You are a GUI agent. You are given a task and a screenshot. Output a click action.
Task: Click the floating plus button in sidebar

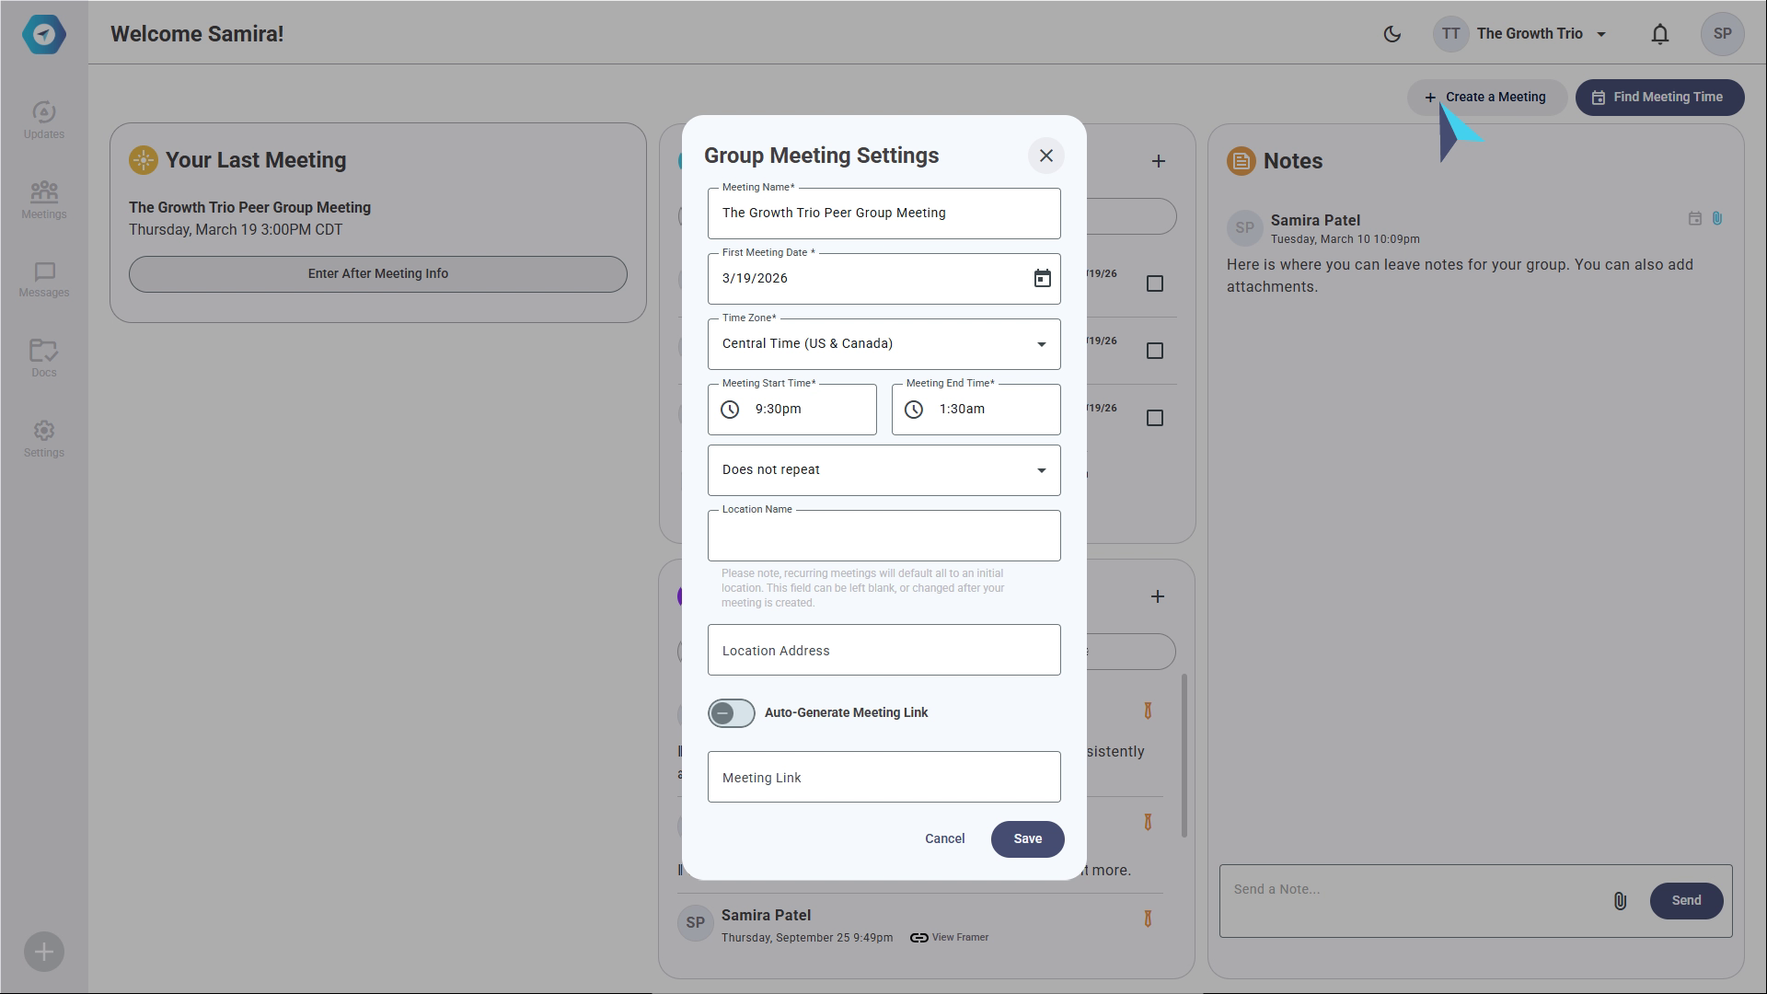point(43,952)
